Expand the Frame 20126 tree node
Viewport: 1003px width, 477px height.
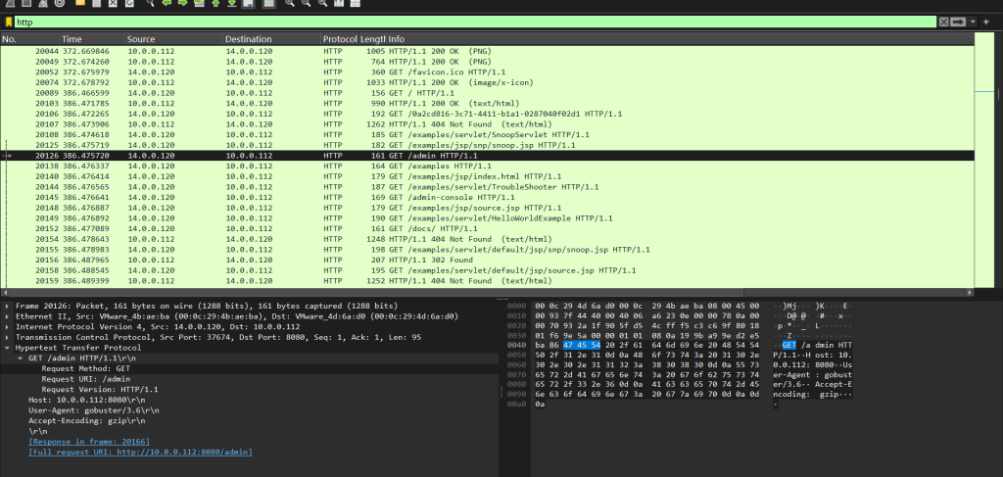(8, 306)
